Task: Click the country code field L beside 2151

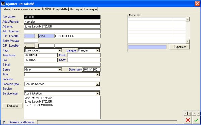Action: point(29,36)
